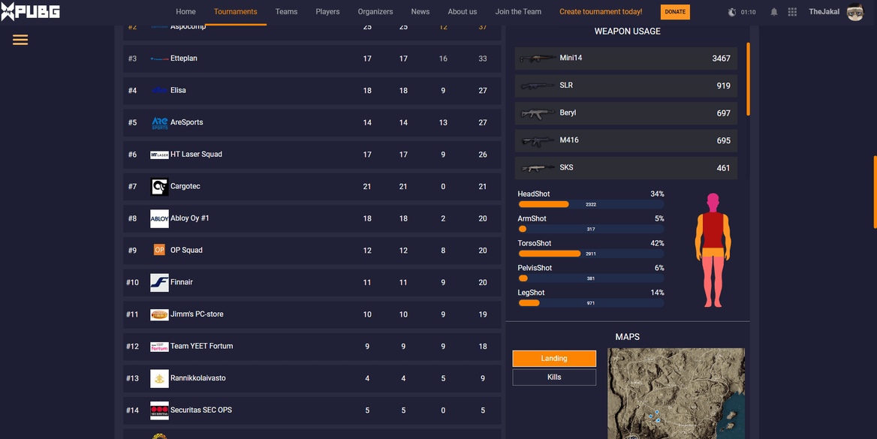Click the LegShot percentage bar
Viewport: 877px width, 439px height.
pos(591,302)
